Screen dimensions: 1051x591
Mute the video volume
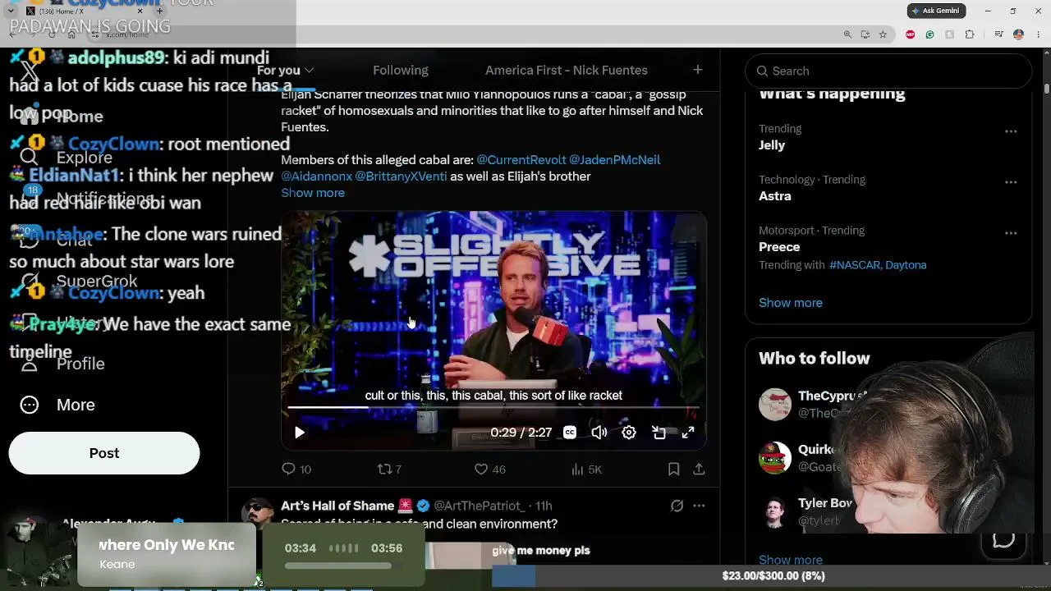[599, 433]
